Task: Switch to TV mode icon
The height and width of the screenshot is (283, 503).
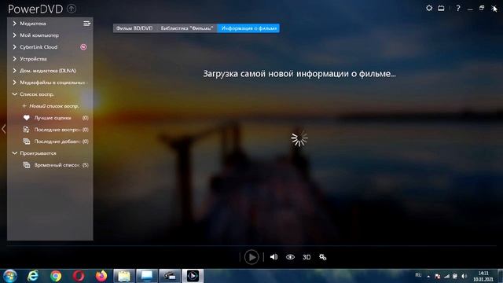Action: tap(441, 9)
